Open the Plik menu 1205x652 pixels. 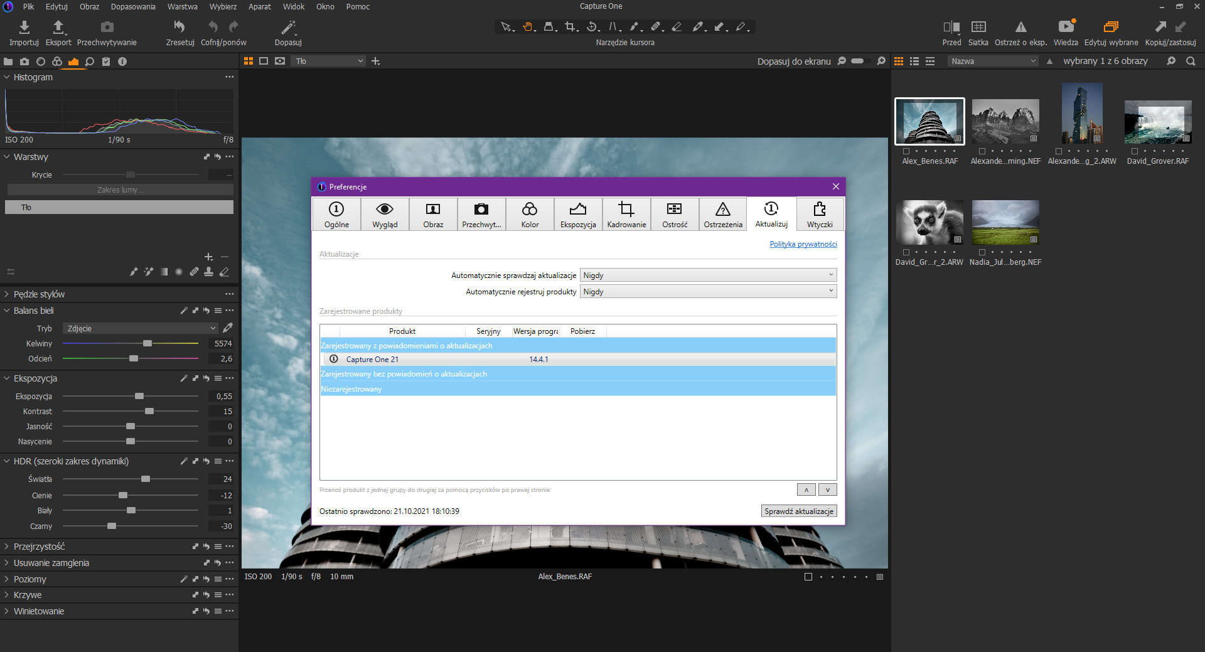29,6
